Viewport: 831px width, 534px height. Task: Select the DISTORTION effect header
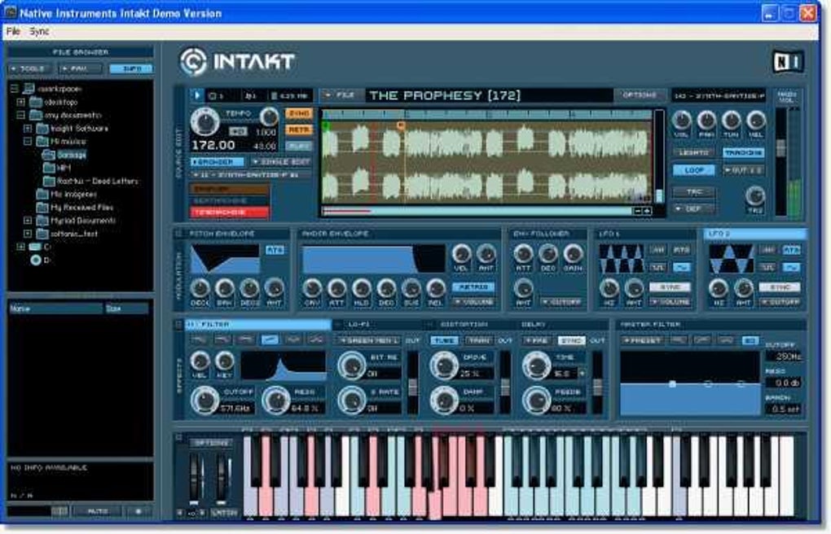tap(464, 324)
